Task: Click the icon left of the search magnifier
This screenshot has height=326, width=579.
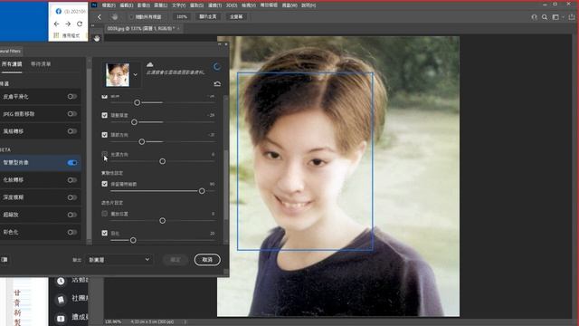Action: 534,17
